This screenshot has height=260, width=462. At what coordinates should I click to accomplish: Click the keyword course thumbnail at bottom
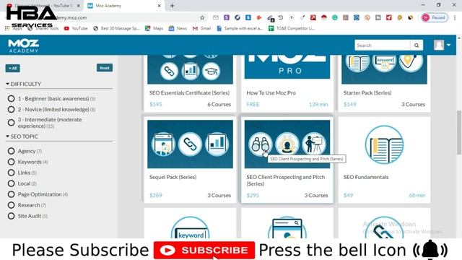(x=190, y=227)
